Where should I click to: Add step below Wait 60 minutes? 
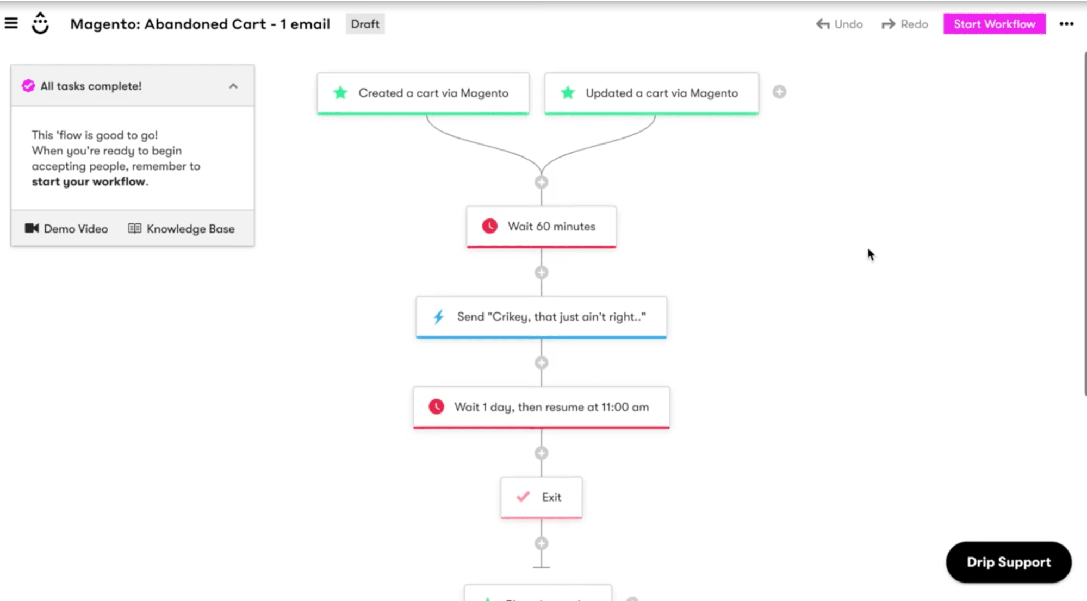(541, 272)
